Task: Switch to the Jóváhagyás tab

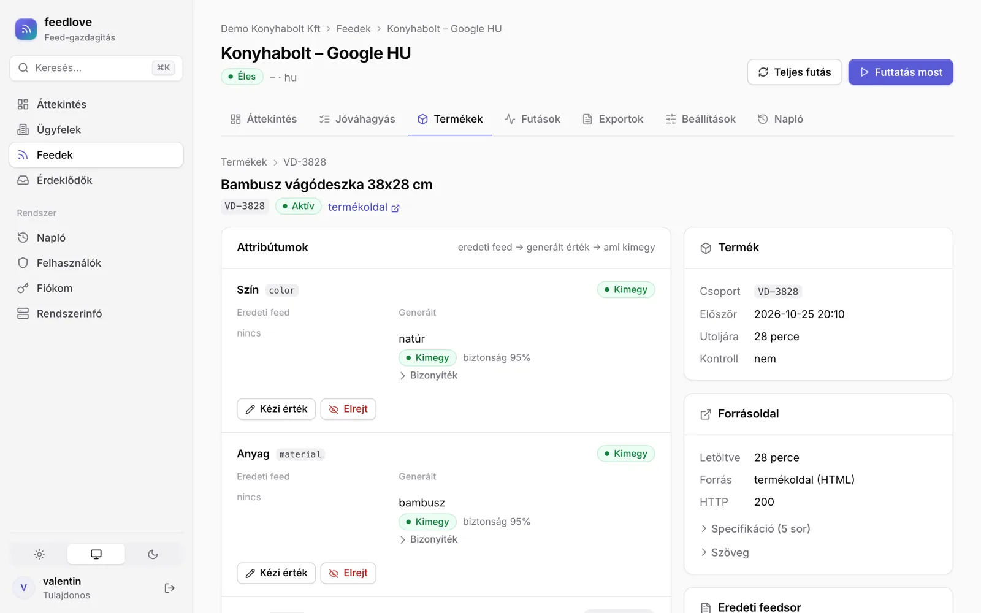Action: coord(357,119)
